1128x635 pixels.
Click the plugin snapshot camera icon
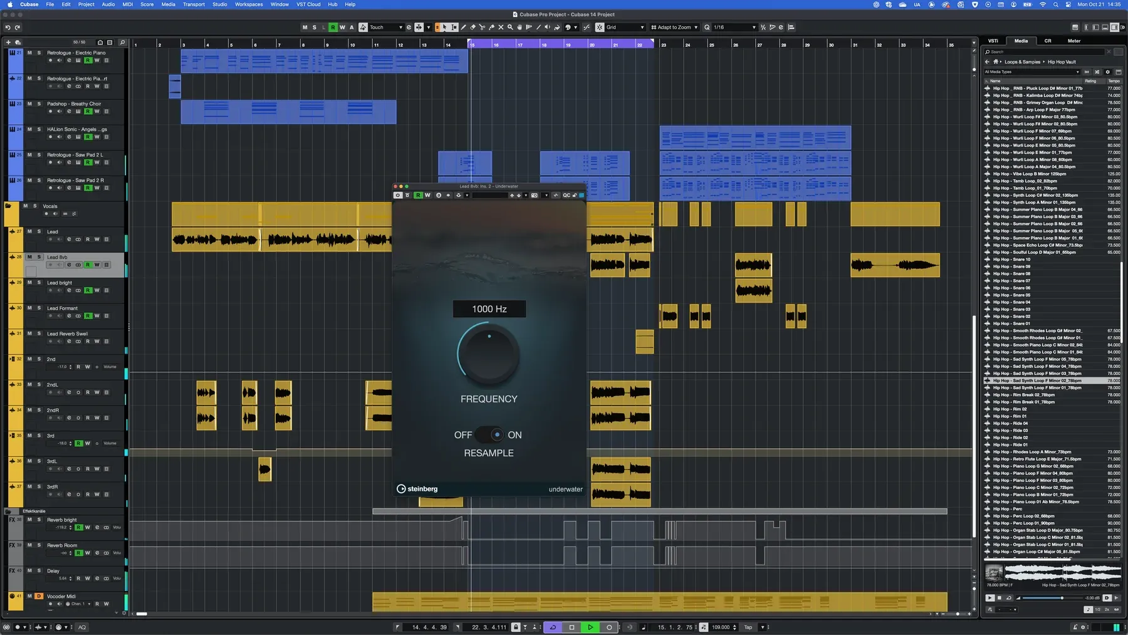point(534,195)
